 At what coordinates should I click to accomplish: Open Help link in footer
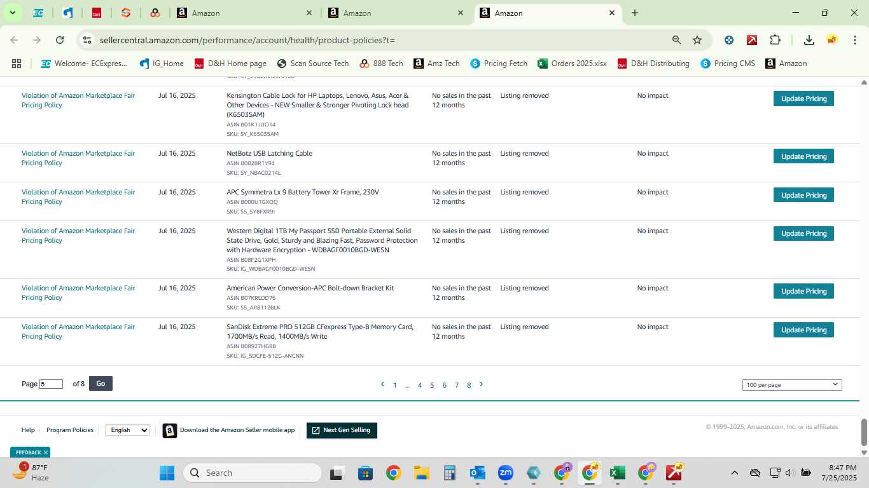tap(28, 430)
